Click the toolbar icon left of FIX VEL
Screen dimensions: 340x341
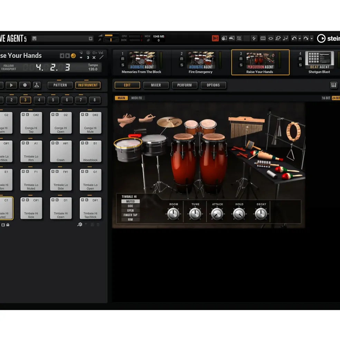(x=232, y=38)
